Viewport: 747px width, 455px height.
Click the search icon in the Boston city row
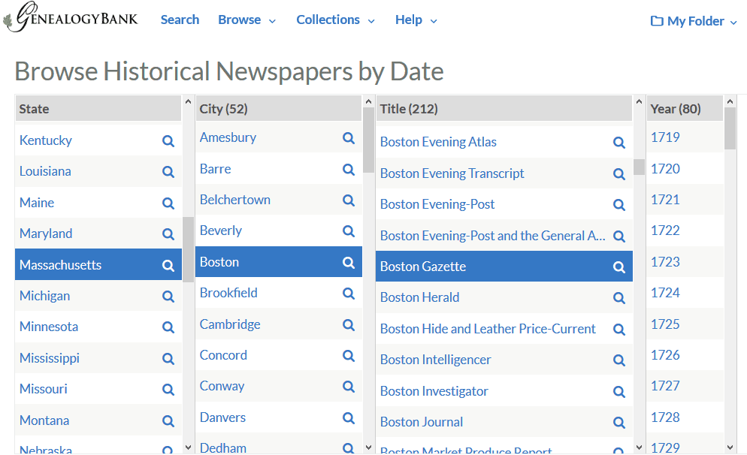[x=348, y=263]
